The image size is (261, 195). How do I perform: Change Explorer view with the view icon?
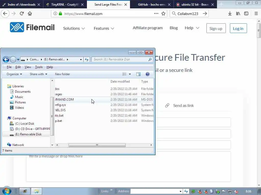[124, 74]
